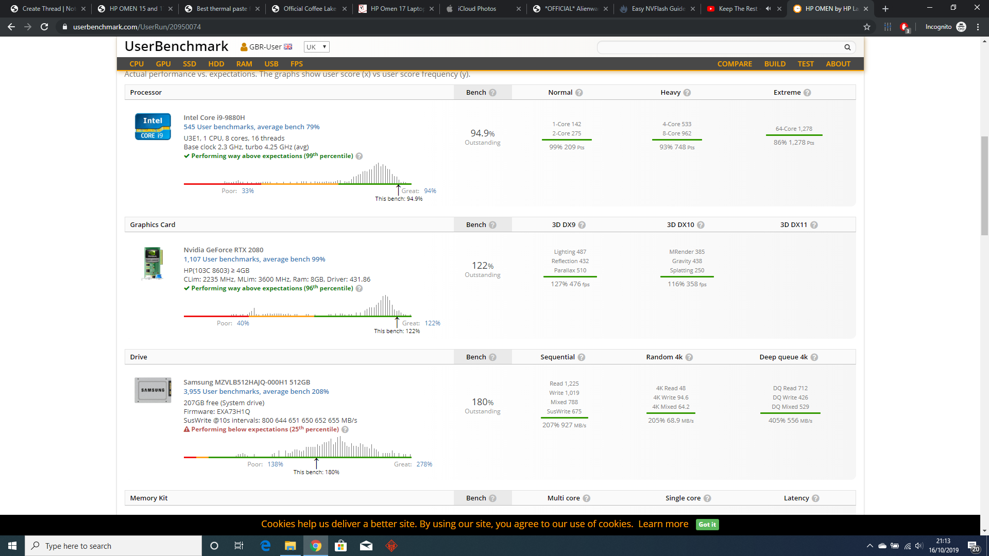Open the FPS menu
The width and height of the screenshot is (989, 556).
pyautogui.click(x=297, y=64)
